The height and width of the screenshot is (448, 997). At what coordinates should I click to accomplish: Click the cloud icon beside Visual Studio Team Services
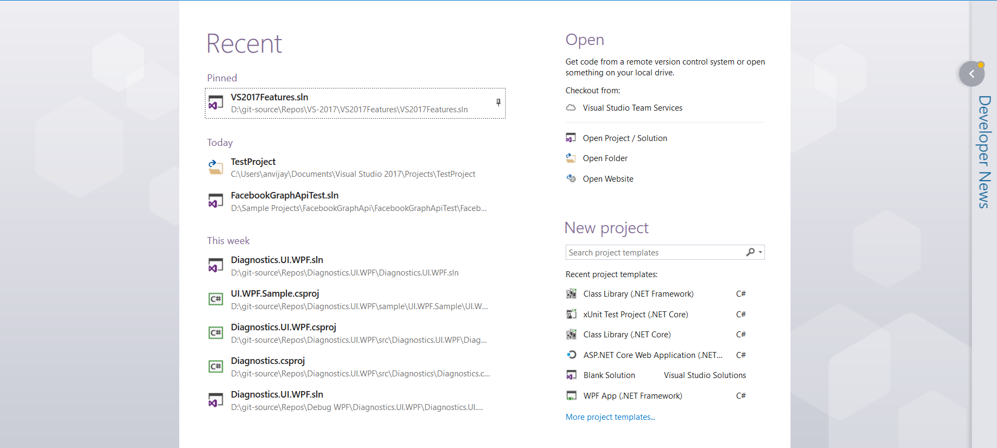[x=571, y=108]
